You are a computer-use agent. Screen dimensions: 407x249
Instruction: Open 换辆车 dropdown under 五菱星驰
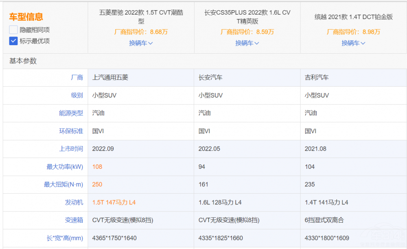(x=141, y=43)
